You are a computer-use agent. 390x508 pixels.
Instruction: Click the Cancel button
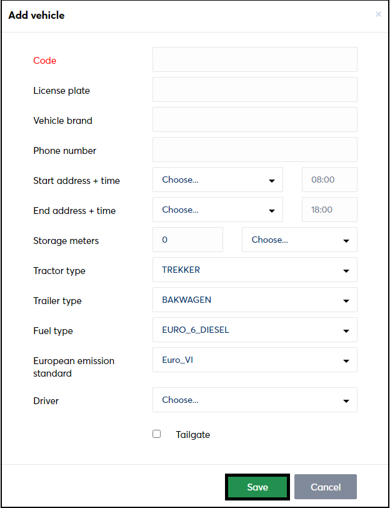[326, 487]
